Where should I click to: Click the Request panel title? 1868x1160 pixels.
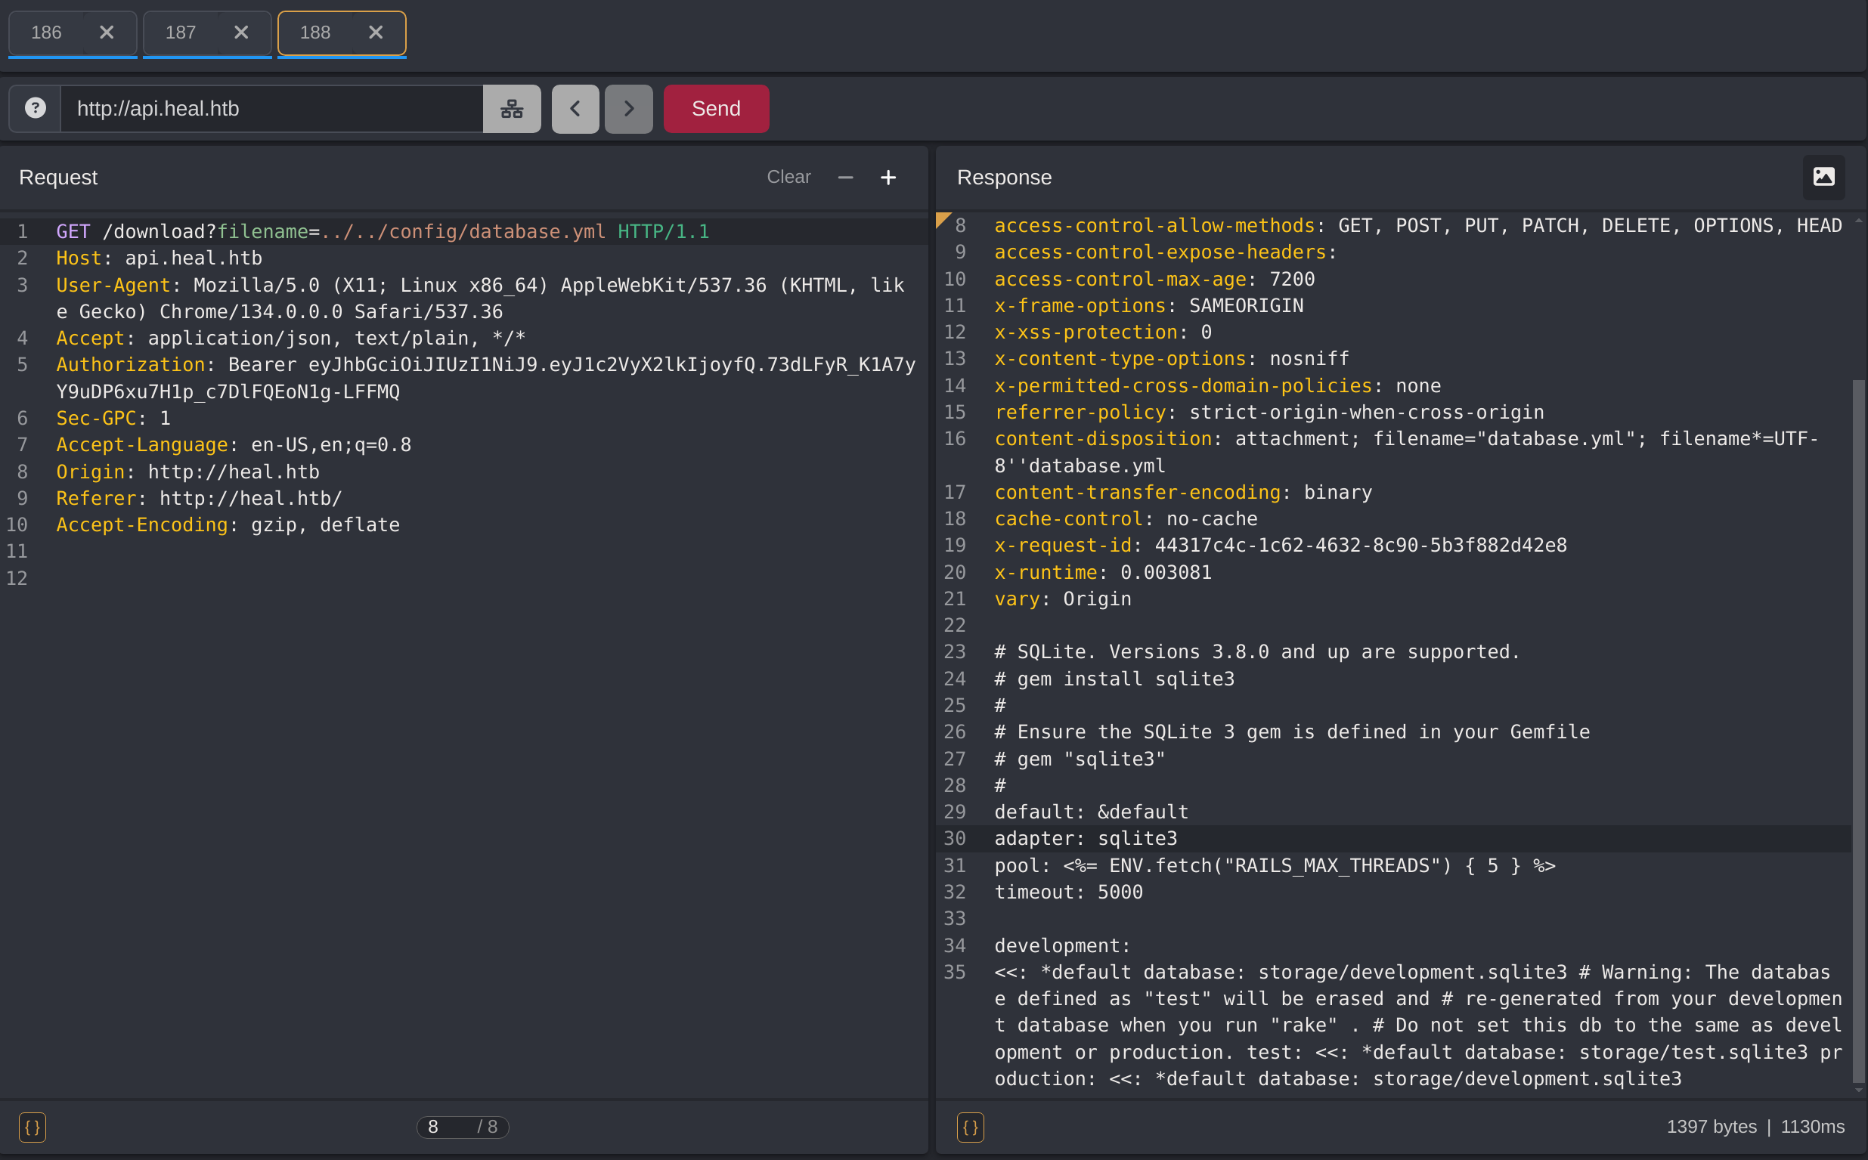[x=58, y=178]
